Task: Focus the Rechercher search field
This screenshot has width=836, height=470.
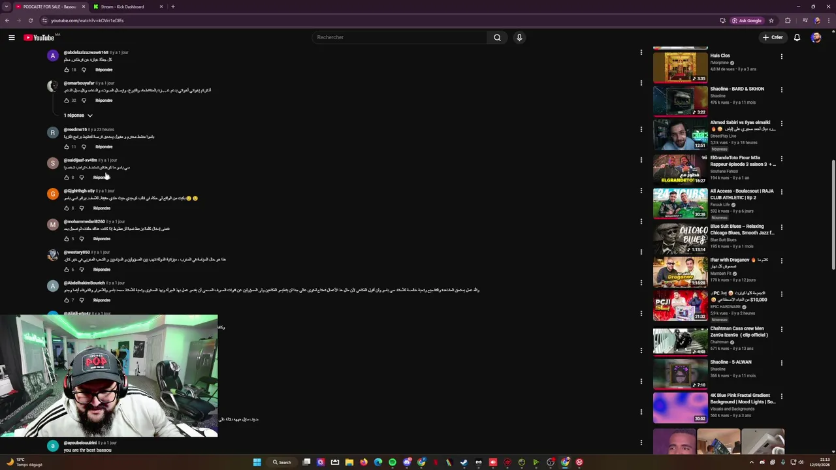Action: [400, 37]
